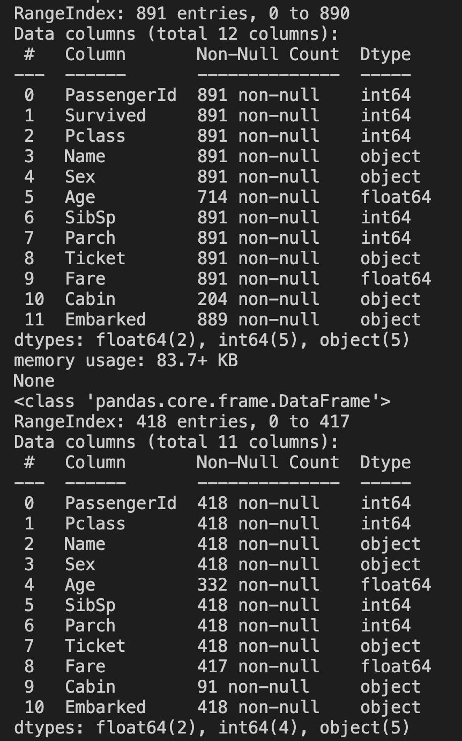The width and height of the screenshot is (462, 741).
Task: Click the '714 non-null' Age count
Action: [258, 197]
